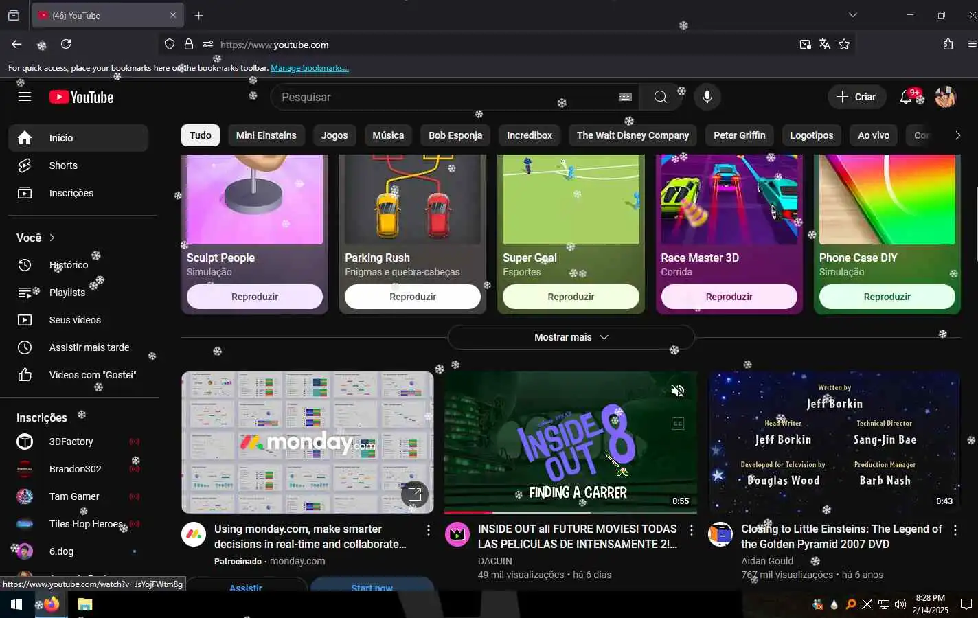Open Firefox list all tabs dropdown
This screenshot has height=618, width=978.
pos(852,15)
